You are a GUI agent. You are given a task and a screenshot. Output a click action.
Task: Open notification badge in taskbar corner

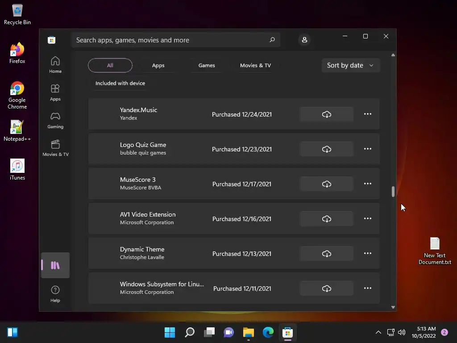pyautogui.click(x=445, y=332)
